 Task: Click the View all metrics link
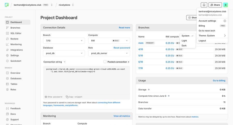click(122, 116)
